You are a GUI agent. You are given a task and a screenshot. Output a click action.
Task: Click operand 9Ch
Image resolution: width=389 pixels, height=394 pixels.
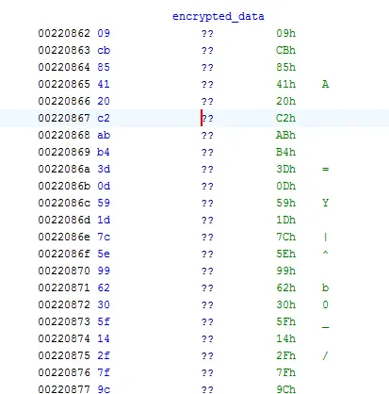point(285,389)
